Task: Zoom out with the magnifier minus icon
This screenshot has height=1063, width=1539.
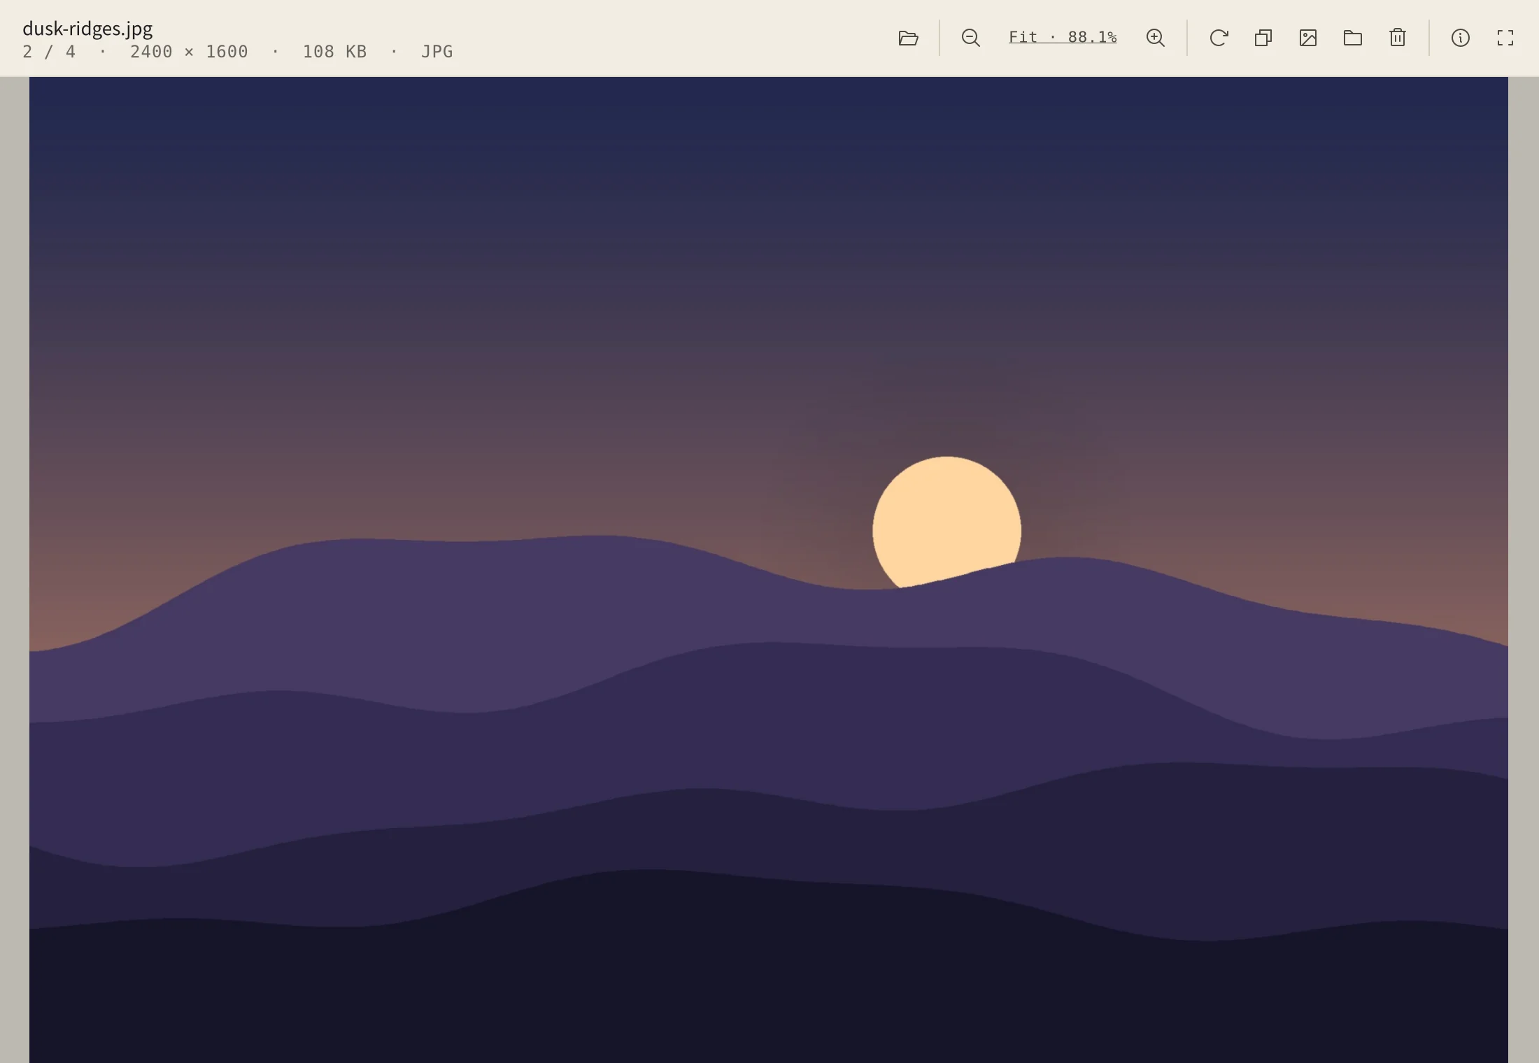Action: click(x=970, y=38)
